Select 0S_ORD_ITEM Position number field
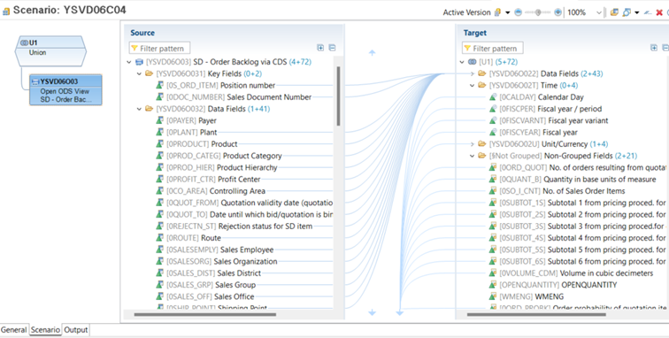 click(215, 86)
